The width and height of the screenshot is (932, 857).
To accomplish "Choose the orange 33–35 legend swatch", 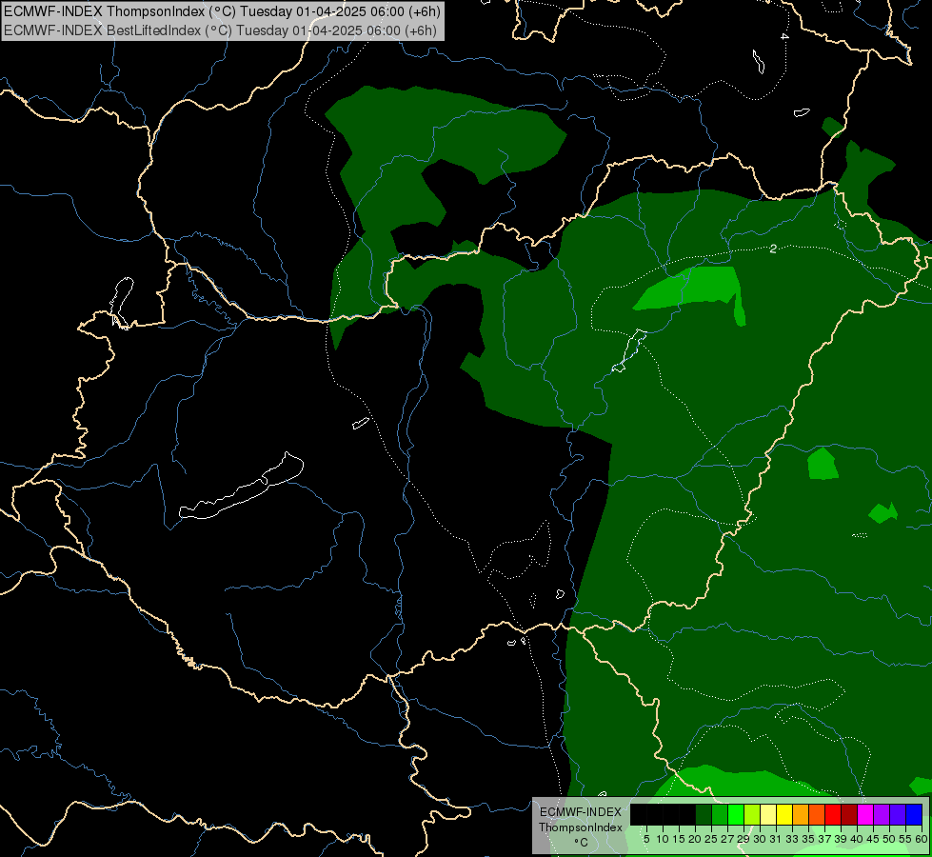I will pyautogui.click(x=801, y=814).
